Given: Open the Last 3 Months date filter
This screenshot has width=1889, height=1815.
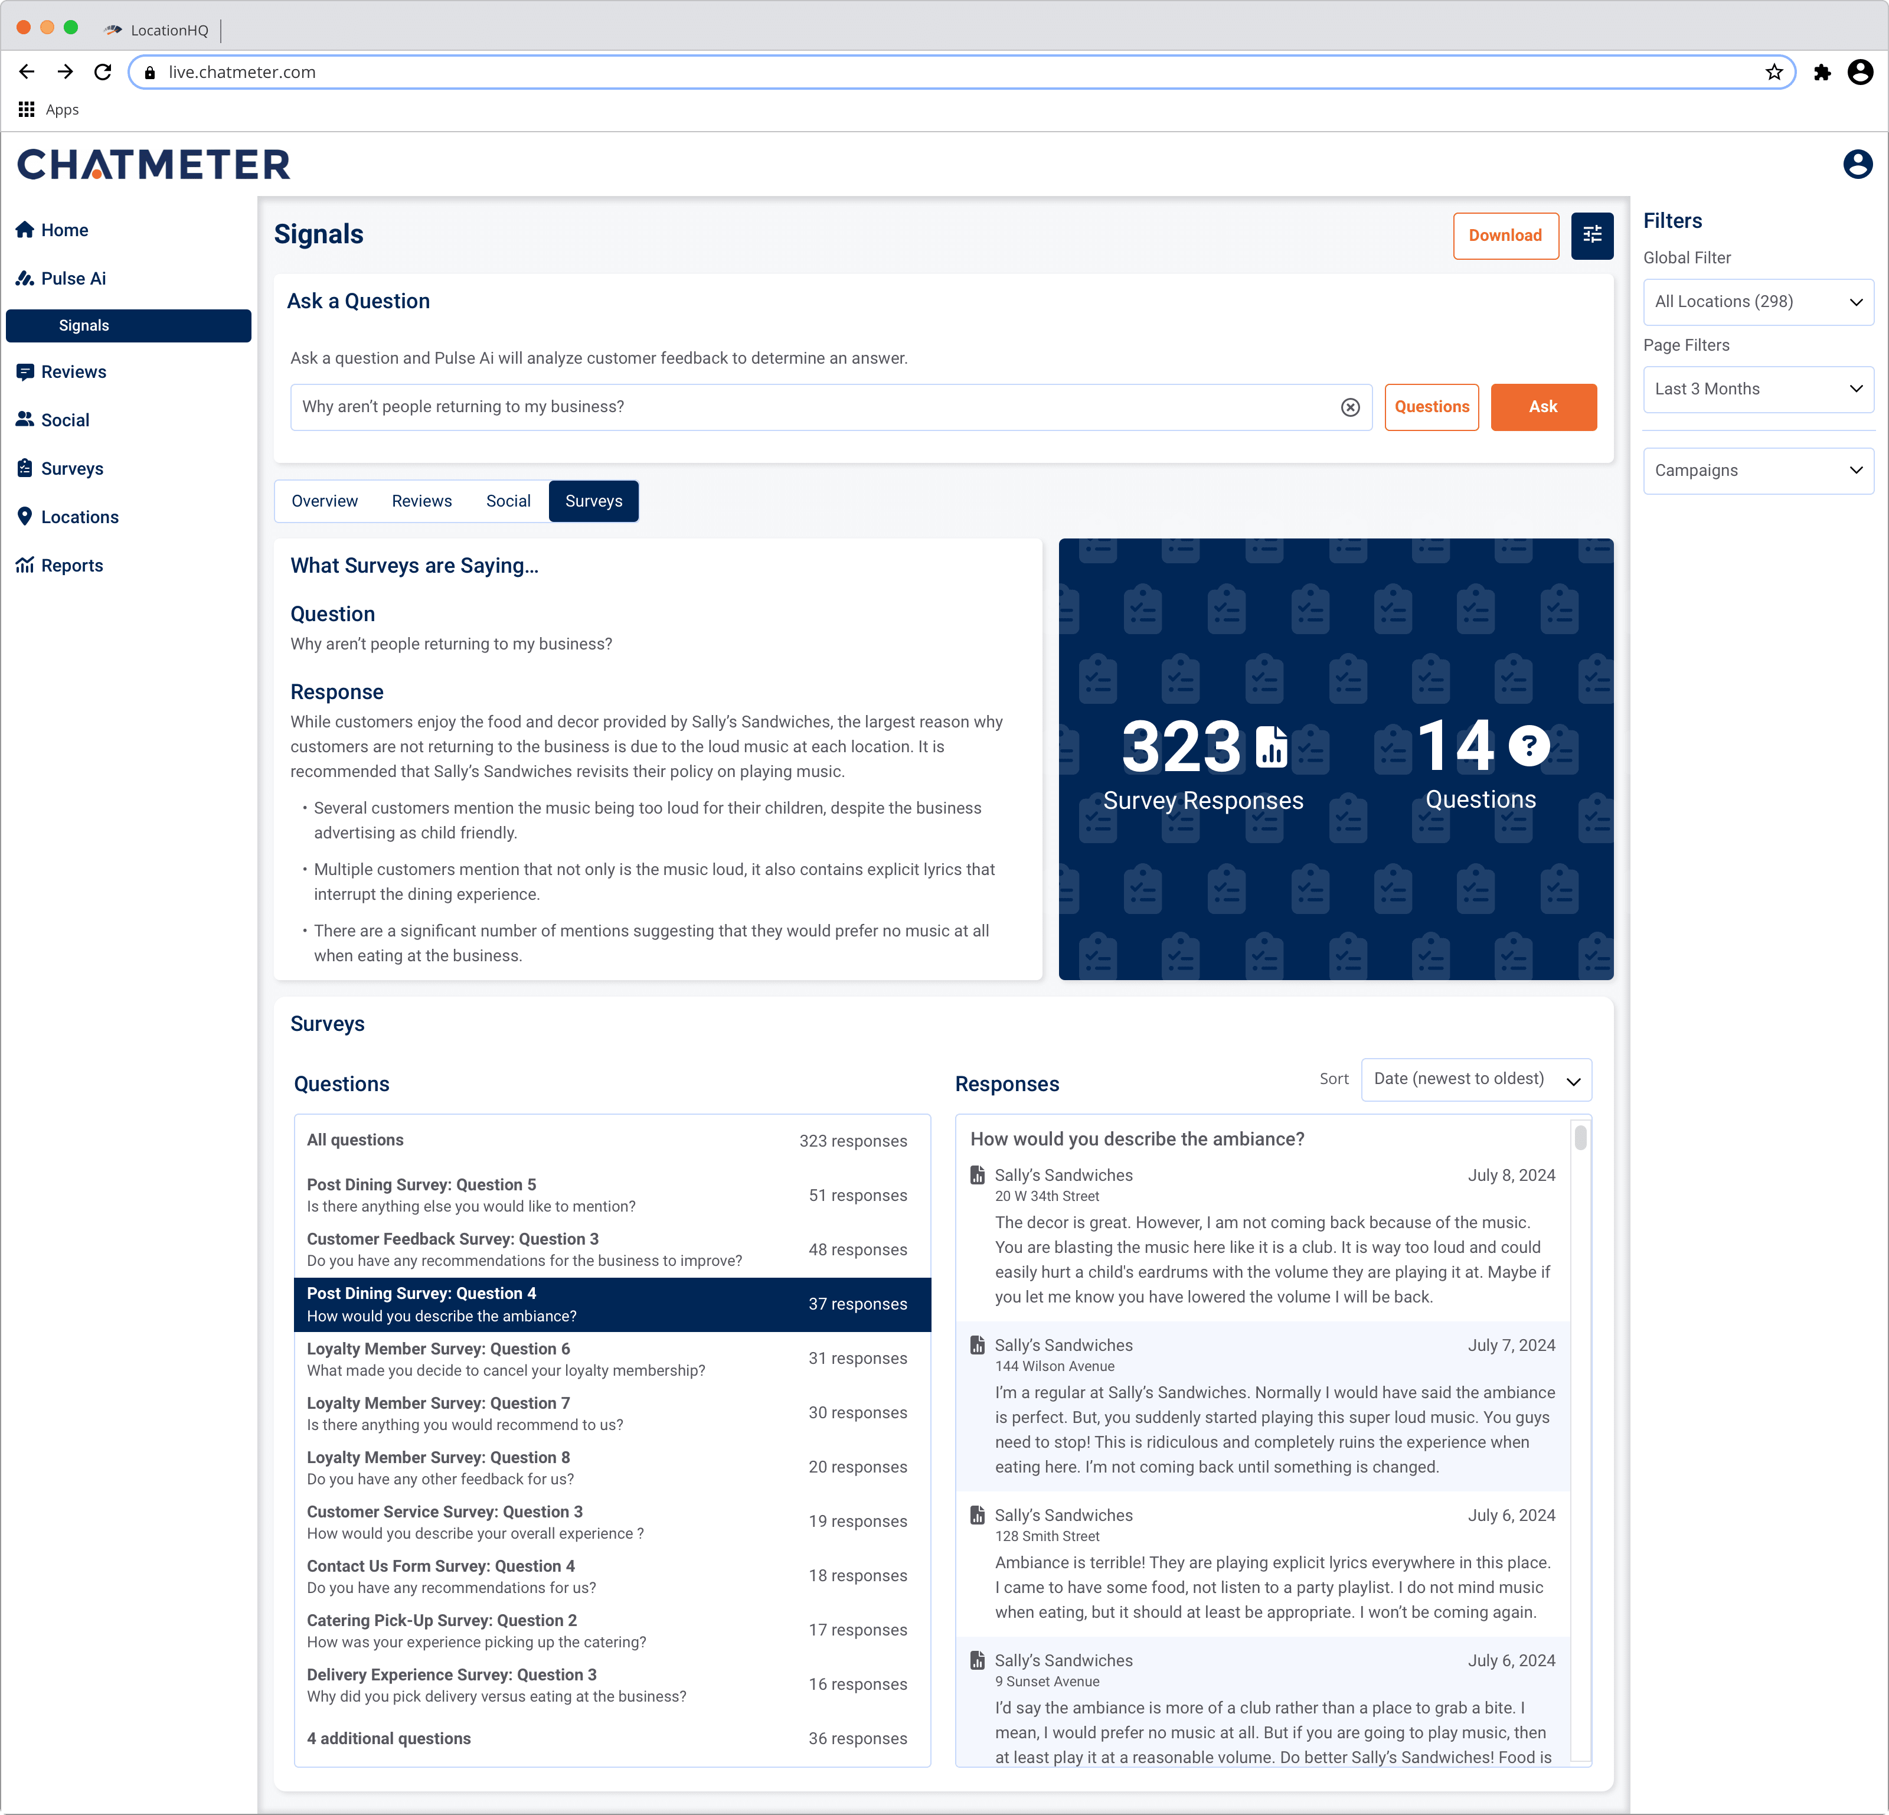Looking at the screenshot, I should (x=1757, y=389).
